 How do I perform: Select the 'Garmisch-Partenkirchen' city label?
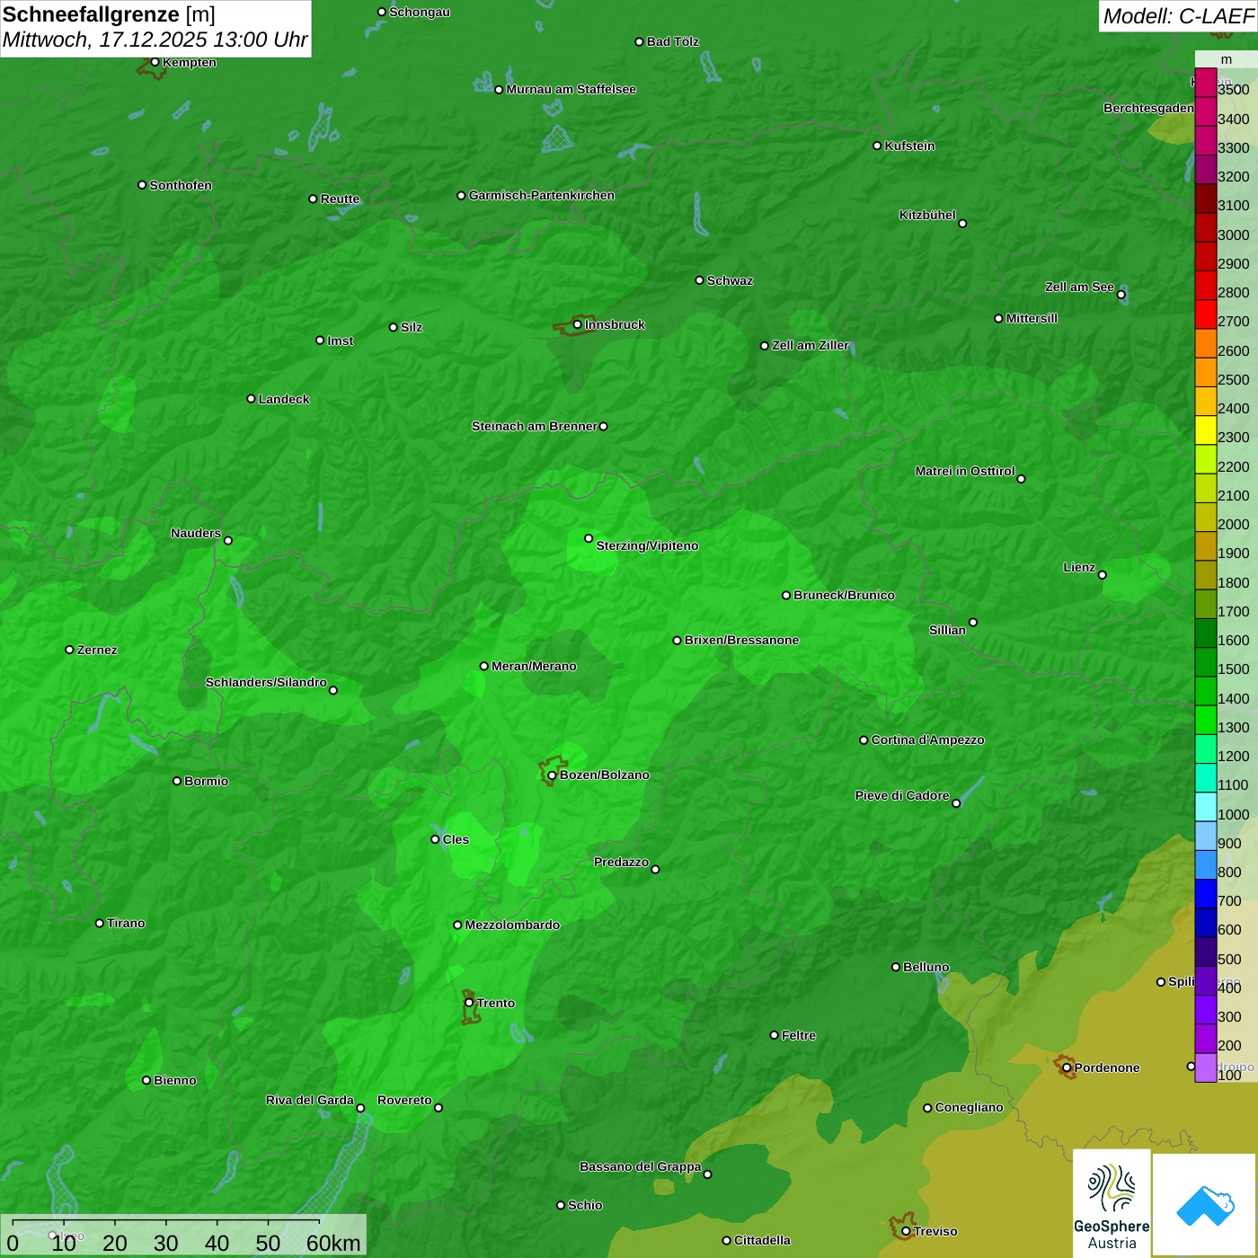coord(542,195)
